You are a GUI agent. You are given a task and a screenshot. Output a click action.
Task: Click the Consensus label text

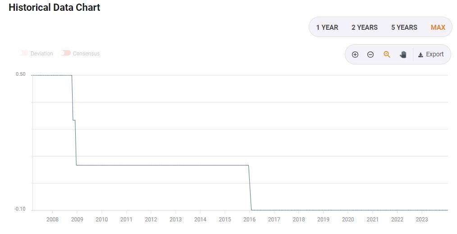(86, 54)
